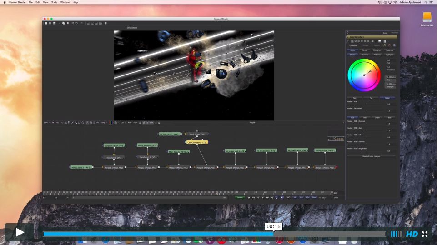Click the Reset all color changes button
437x245 pixels.
click(x=371, y=156)
